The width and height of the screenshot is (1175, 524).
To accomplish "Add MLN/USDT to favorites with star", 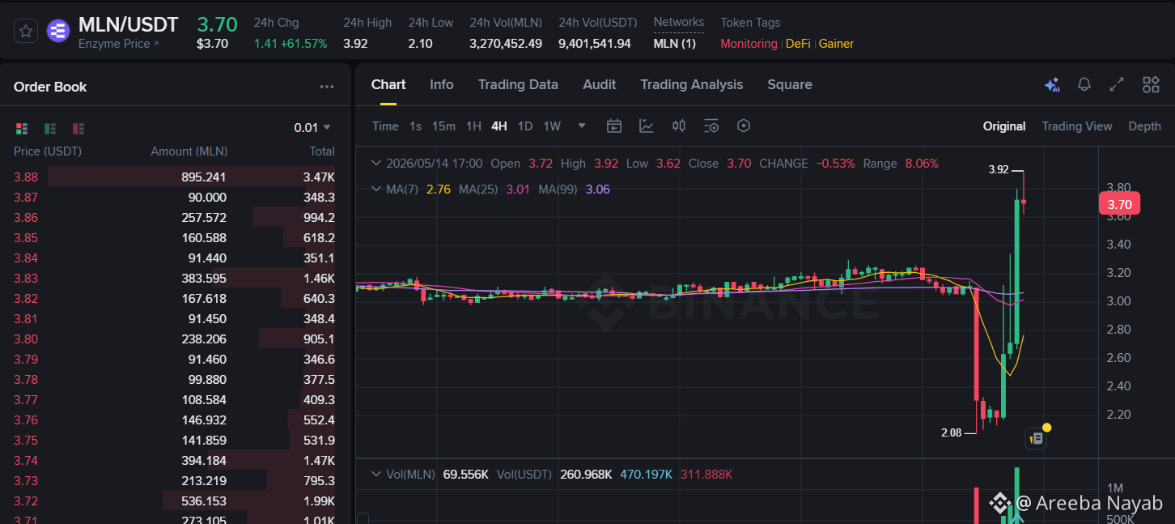I will tap(26, 32).
